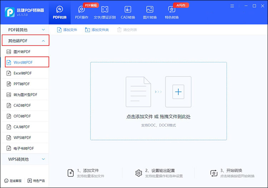
Task: Open 在线客服 support chat
Action: click(x=13, y=180)
